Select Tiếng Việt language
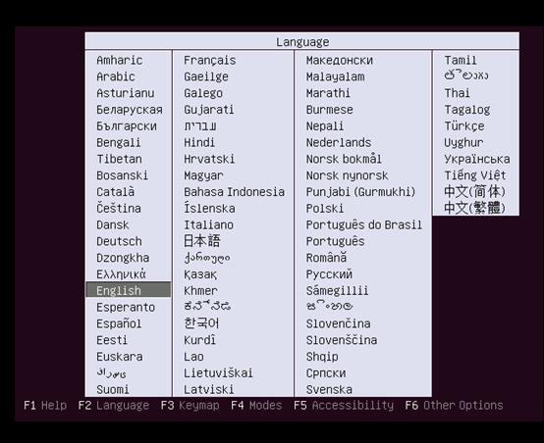Screen dimensions: 544x443 475,175
